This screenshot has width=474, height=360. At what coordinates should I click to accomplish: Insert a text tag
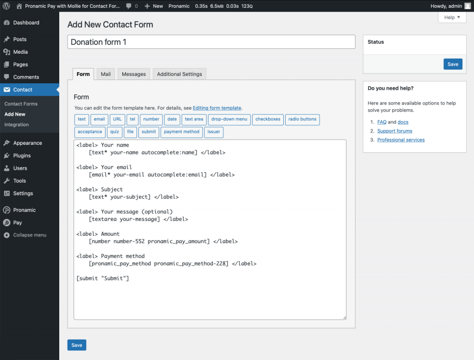[x=81, y=119]
